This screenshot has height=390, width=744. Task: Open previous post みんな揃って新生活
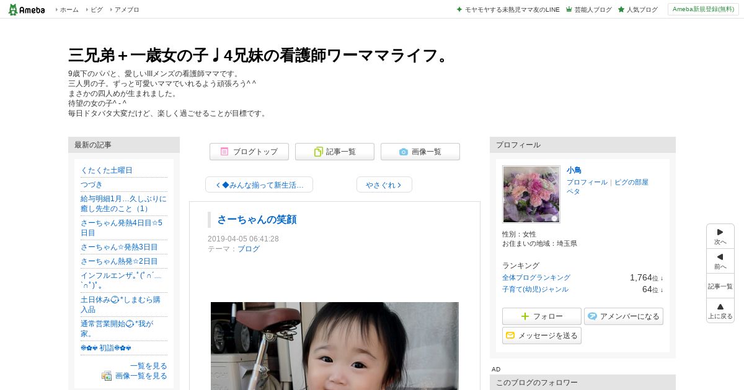(259, 184)
